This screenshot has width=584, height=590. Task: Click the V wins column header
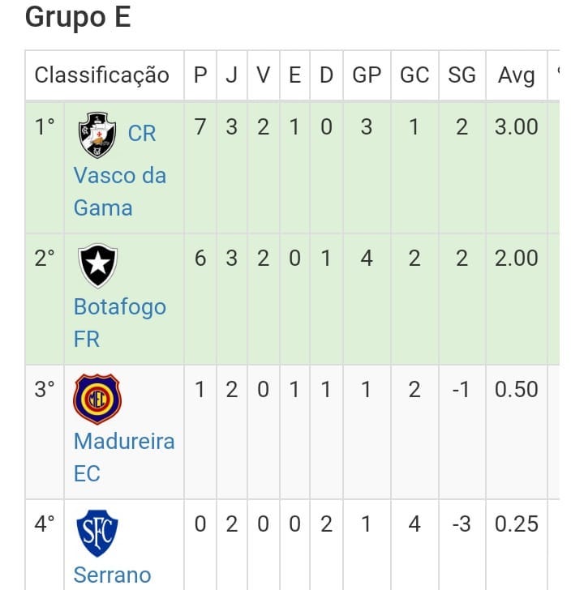263,75
